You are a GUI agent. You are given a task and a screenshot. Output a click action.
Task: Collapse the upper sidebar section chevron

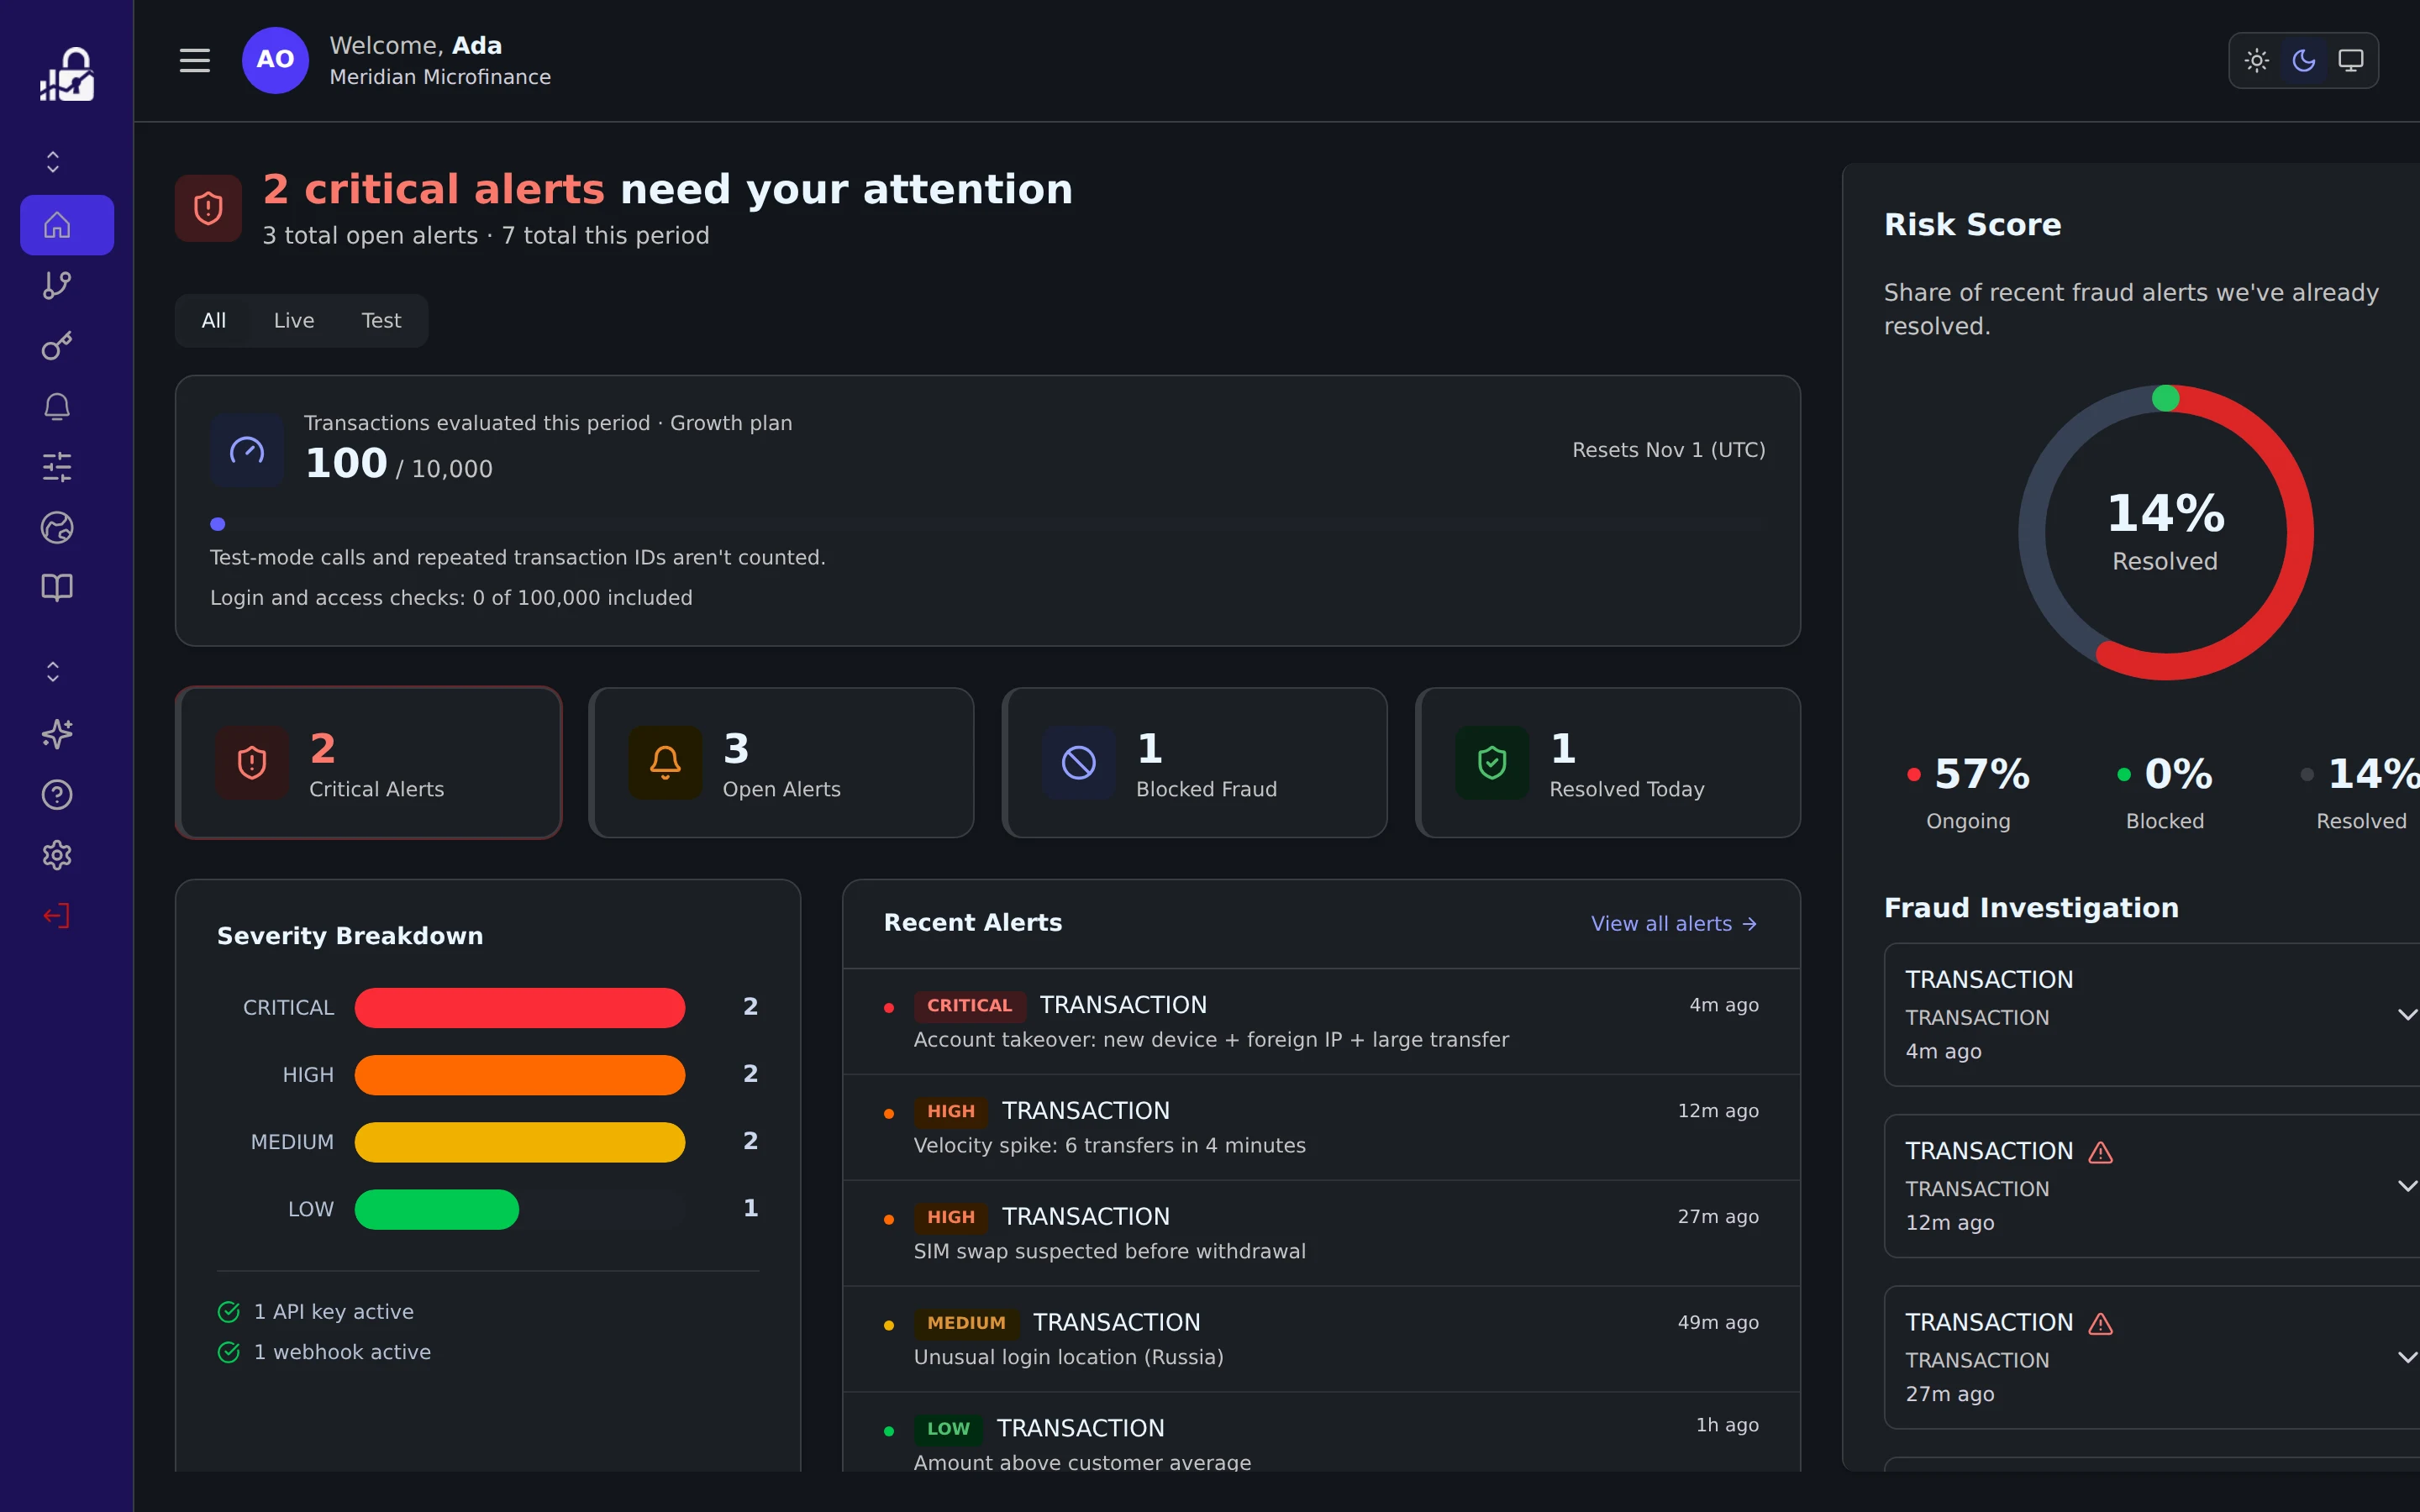[53, 162]
